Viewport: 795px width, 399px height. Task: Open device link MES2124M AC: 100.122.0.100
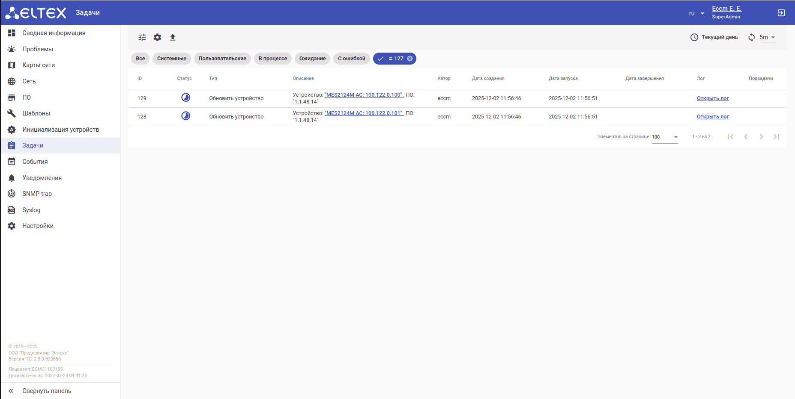pos(364,95)
